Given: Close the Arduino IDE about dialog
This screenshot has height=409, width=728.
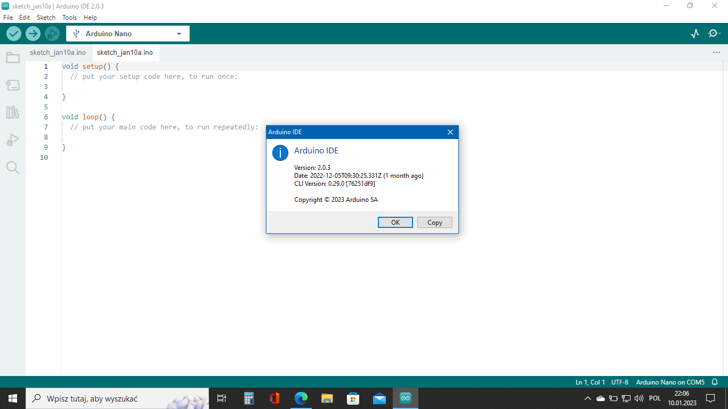Looking at the screenshot, I should coord(450,132).
